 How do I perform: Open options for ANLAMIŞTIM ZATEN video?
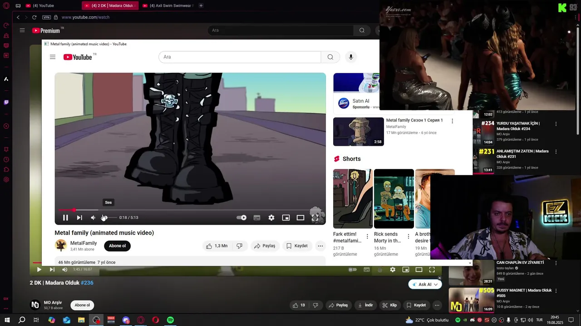point(556,152)
